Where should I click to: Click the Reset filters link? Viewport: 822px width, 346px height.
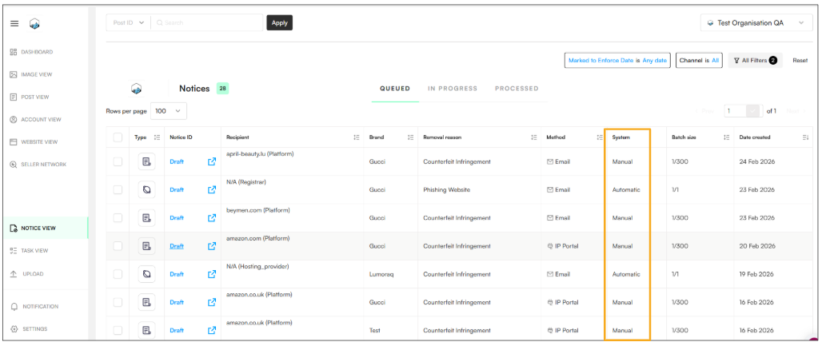tap(800, 60)
